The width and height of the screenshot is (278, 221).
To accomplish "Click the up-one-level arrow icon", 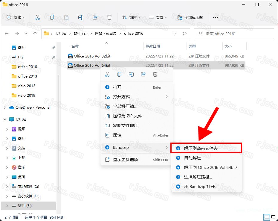I will click(x=35, y=34).
